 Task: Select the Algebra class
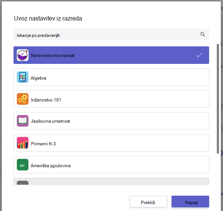(111, 77)
